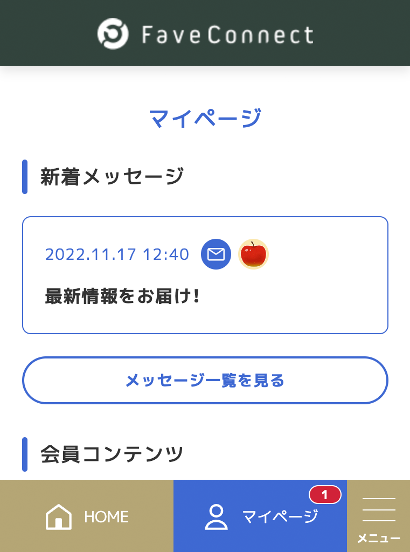Open the message 最新情報をお届け!
The height and width of the screenshot is (552, 410).
click(x=122, y=296)
